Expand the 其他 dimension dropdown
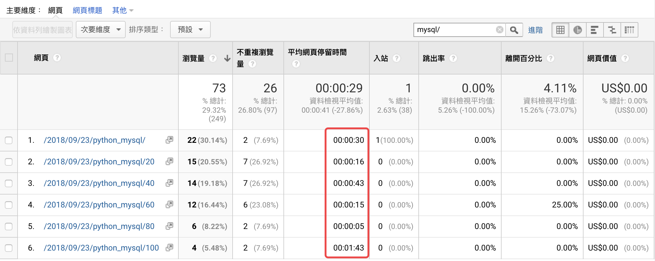655x261 pixels. pyautogui.click(x=123, y=10)
